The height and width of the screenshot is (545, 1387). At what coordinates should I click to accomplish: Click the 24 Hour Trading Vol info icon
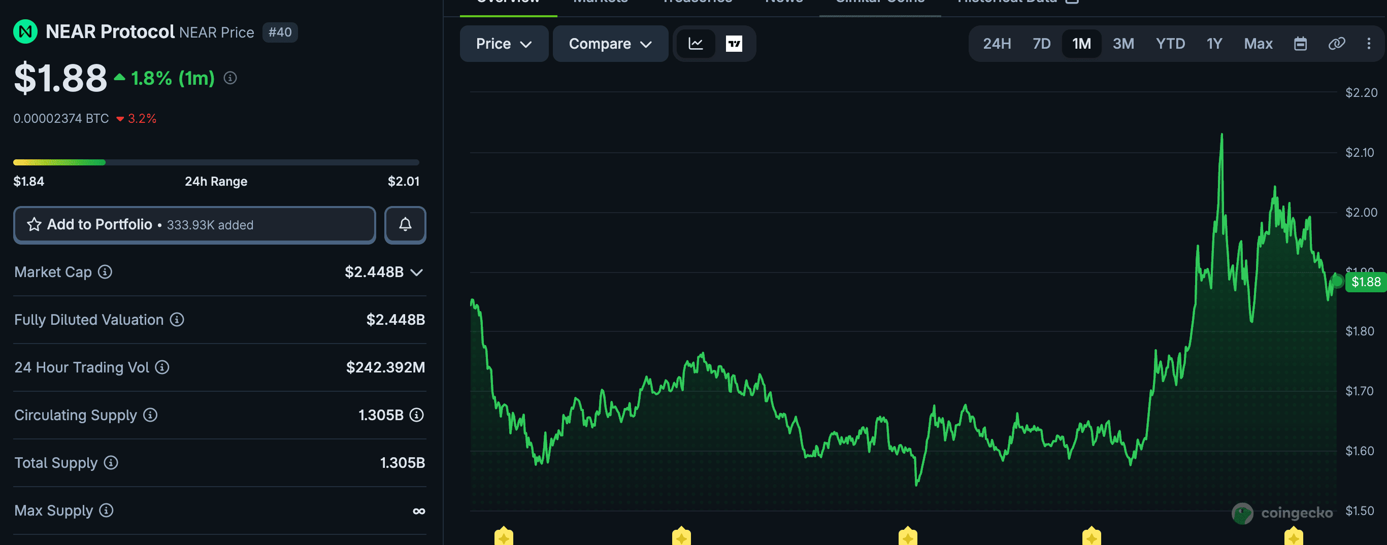tap(162, 367)
